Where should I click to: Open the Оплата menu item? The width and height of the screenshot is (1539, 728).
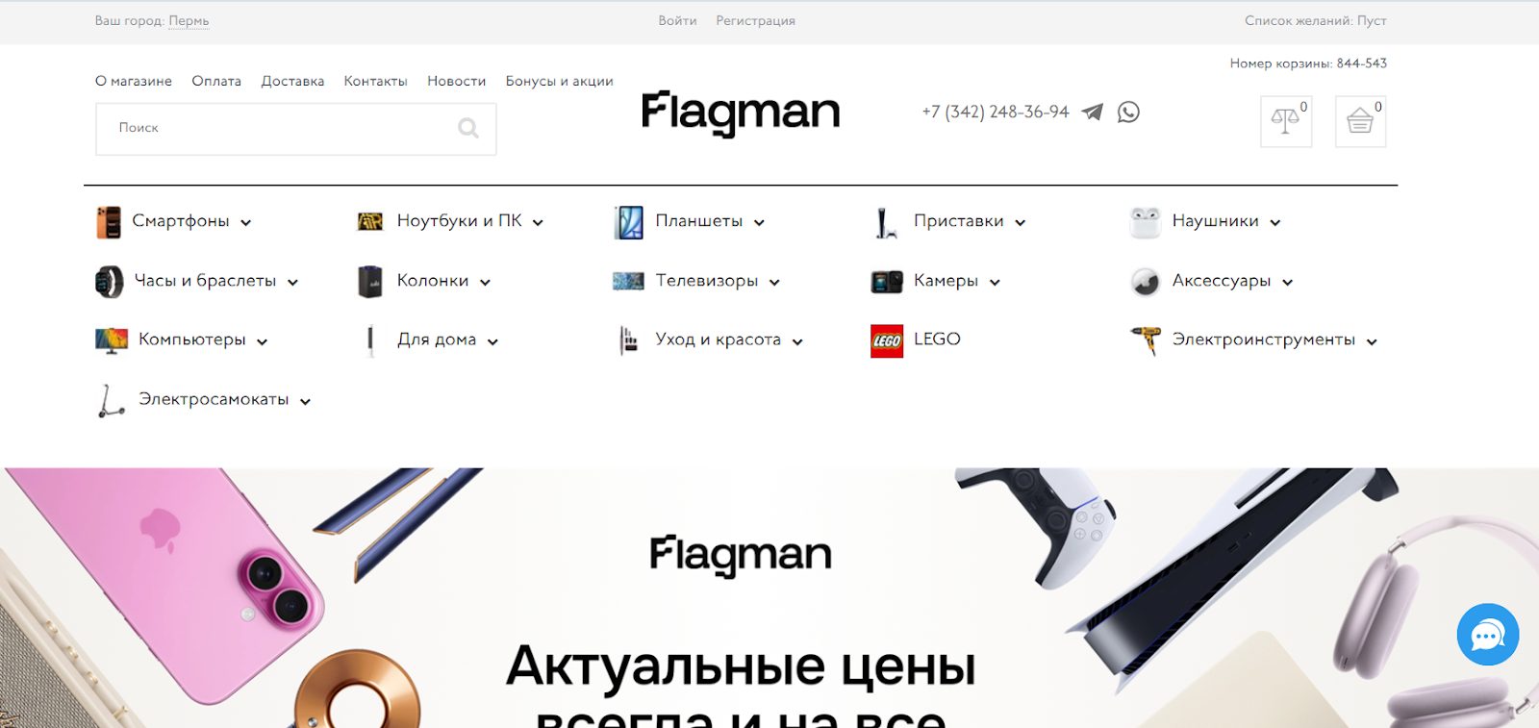coord(216,81)
